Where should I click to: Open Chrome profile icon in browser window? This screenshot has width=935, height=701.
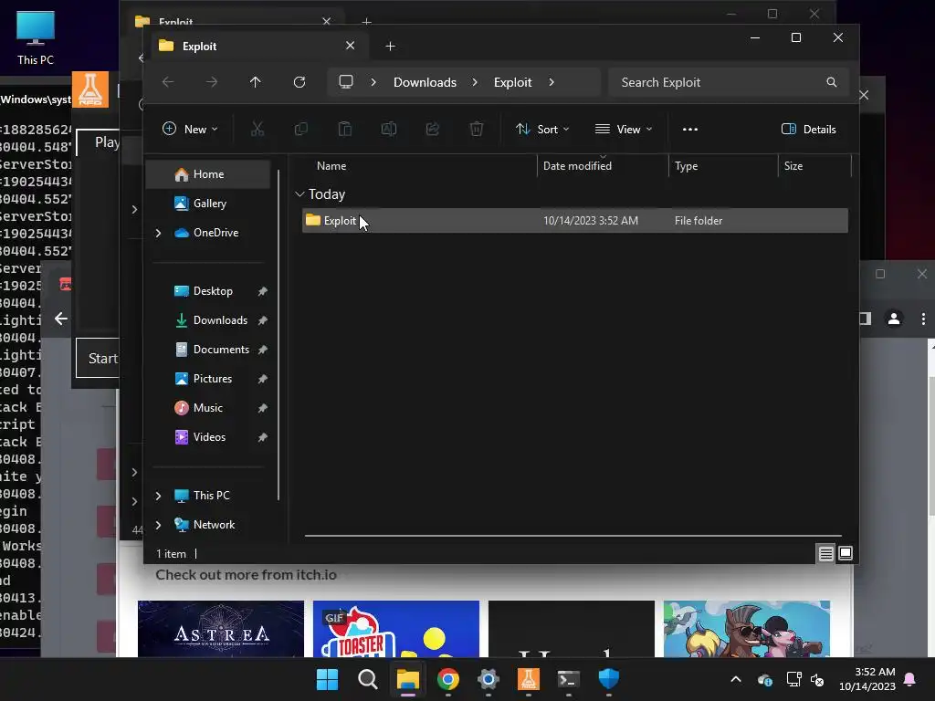894,319
